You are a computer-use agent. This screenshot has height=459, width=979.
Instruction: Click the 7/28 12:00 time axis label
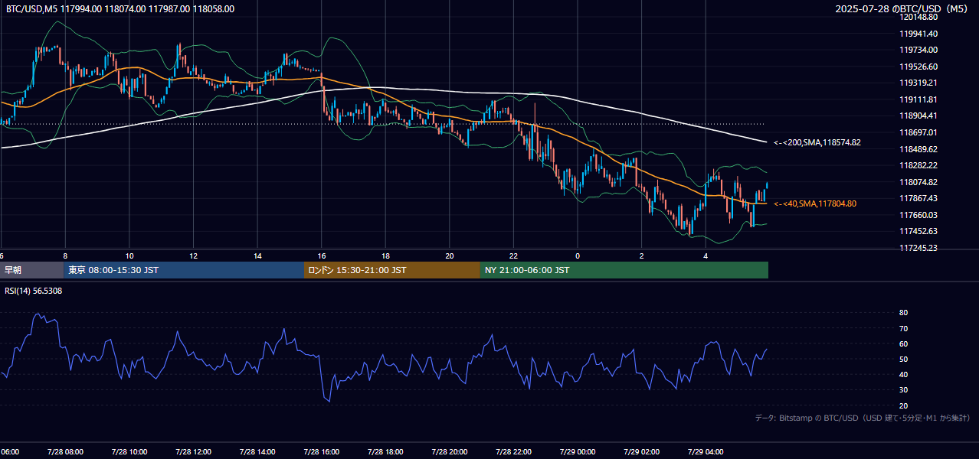tap(193, 452)
